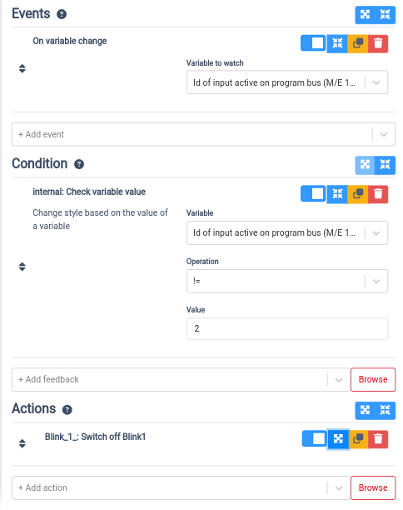Disable the Check variable value condition

313,194
